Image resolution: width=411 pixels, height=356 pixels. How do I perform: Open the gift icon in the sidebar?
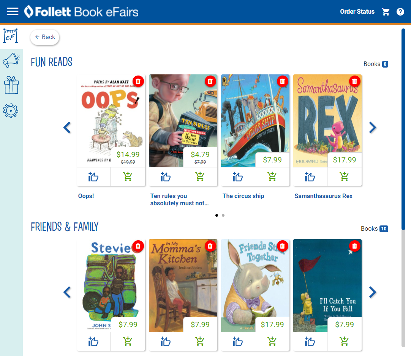tap(11, 85)
